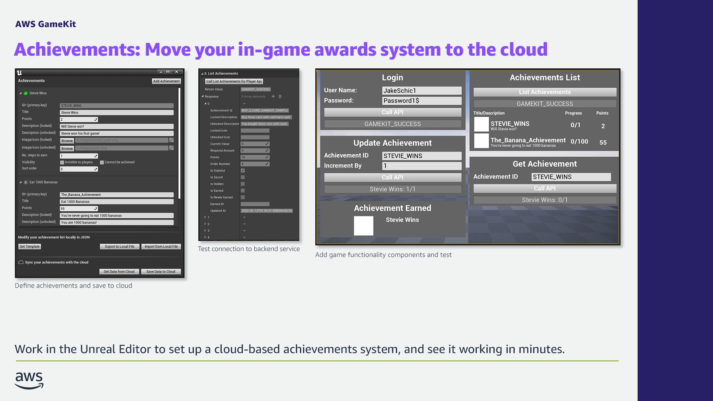This screenshot has height=401, width=713.
Task: Click Import from Local File button
Action: click(161, 247)
